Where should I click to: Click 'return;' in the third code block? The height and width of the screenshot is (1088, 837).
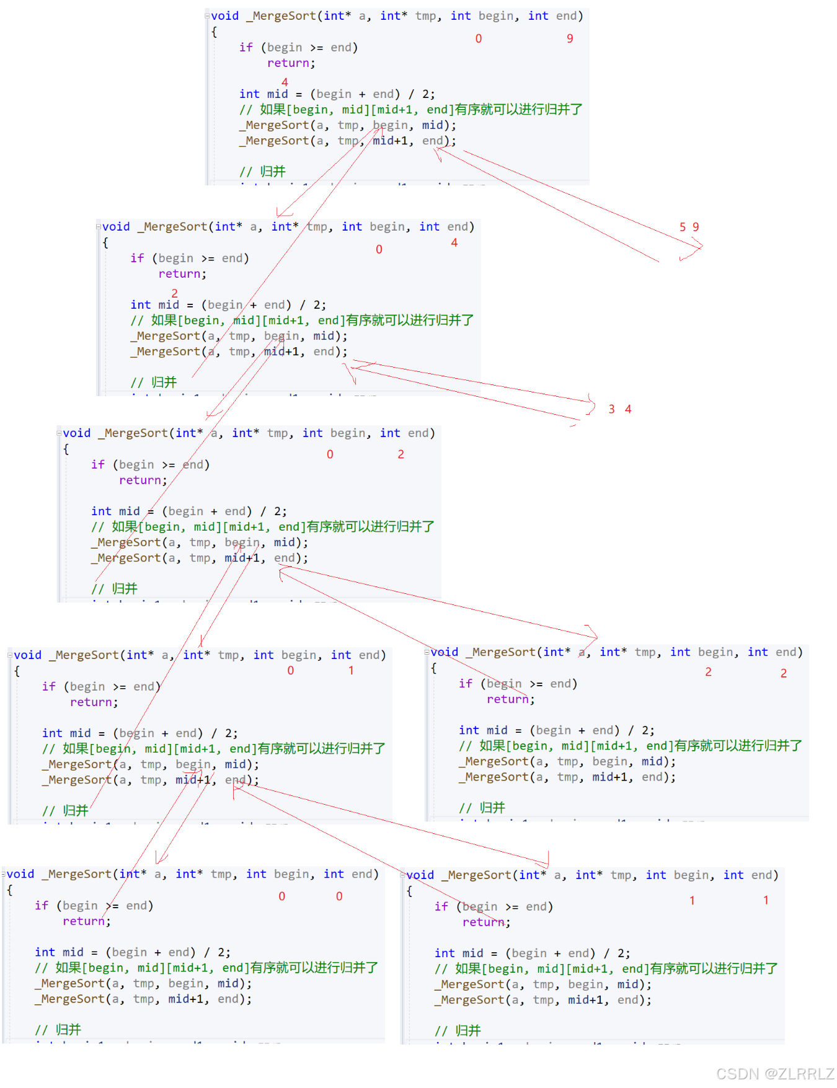click(x=143, y=480)
